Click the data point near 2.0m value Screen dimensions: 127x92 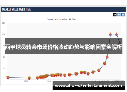pos(99,70)
